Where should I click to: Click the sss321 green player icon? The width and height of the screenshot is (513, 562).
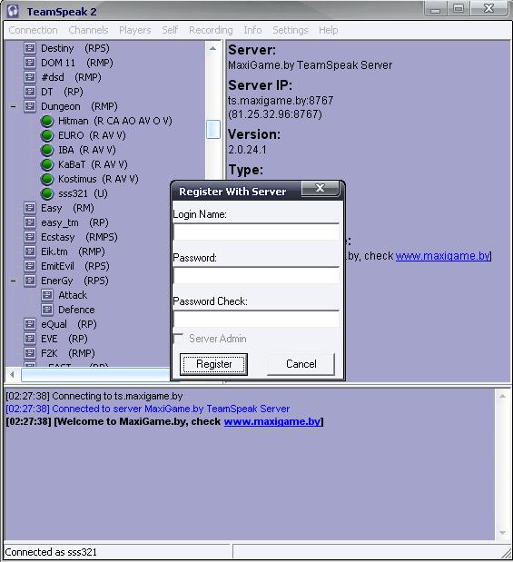tap(47, 194)
